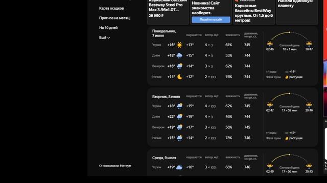This screenshot has height=183, width=327.
Task: Click the cloudy icon for Wednesday morning
Action: [x=179, y=167]
